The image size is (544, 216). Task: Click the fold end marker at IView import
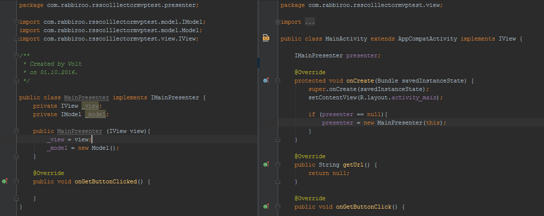(x=16, y=39)
